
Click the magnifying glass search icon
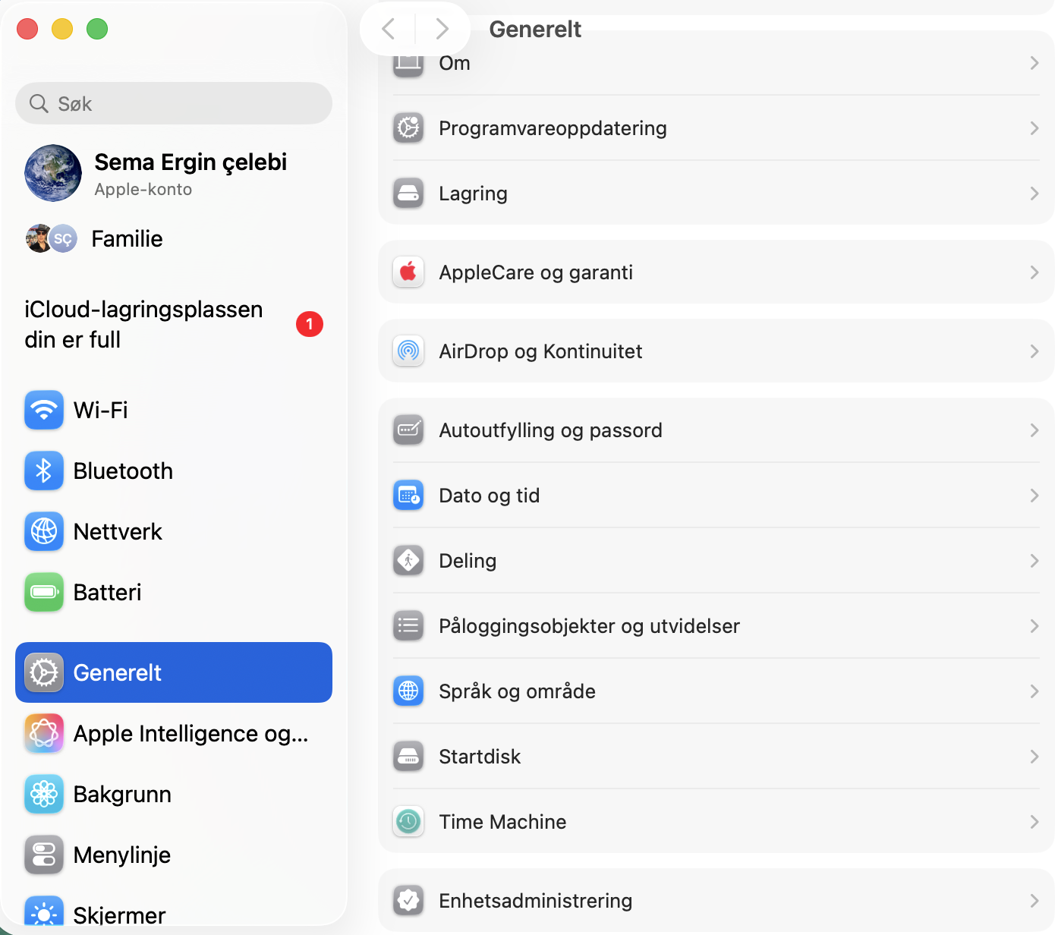39,103
